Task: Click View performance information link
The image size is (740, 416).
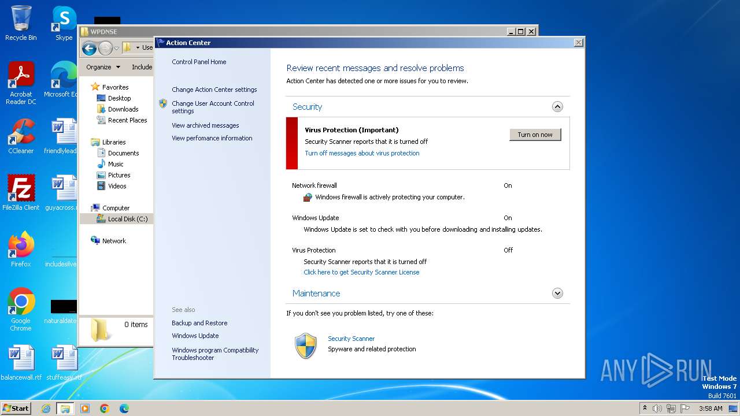Action: pos(212,138)
